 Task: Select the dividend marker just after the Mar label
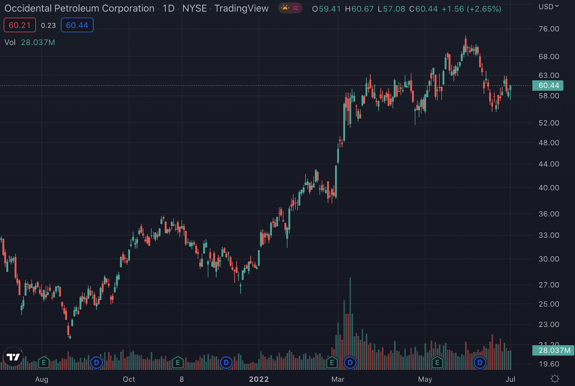click(350, 363)
